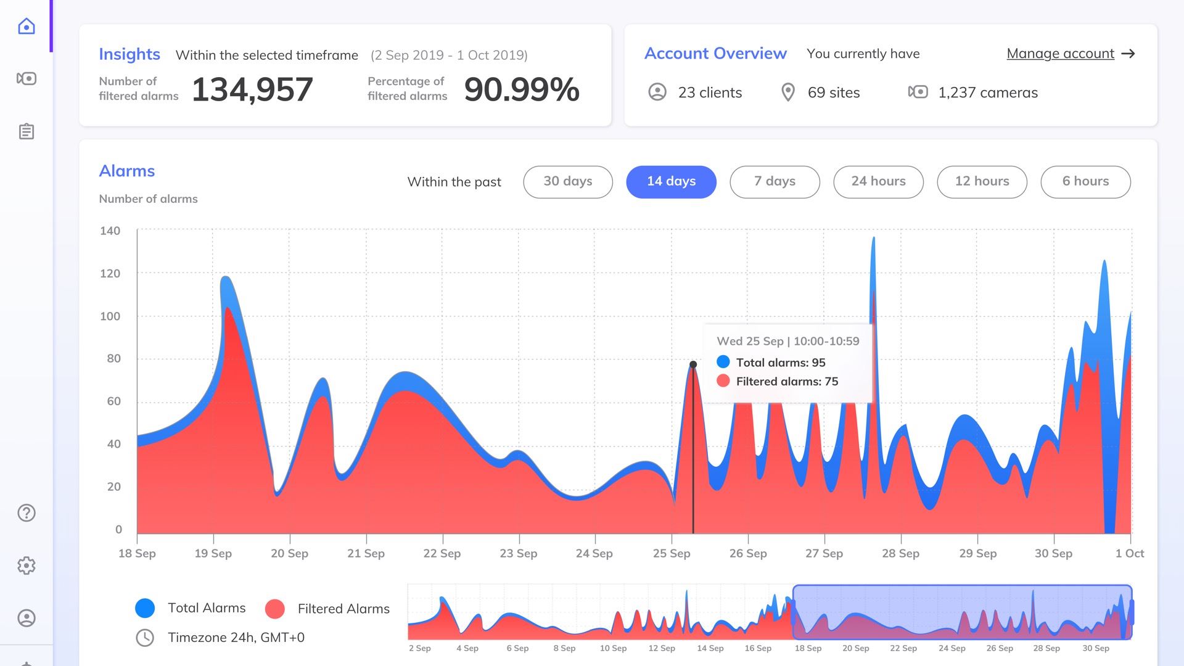Click the 1,237 cameras text
The width and height of the screenshot is (1184, 666).
(x=988, y=92)
